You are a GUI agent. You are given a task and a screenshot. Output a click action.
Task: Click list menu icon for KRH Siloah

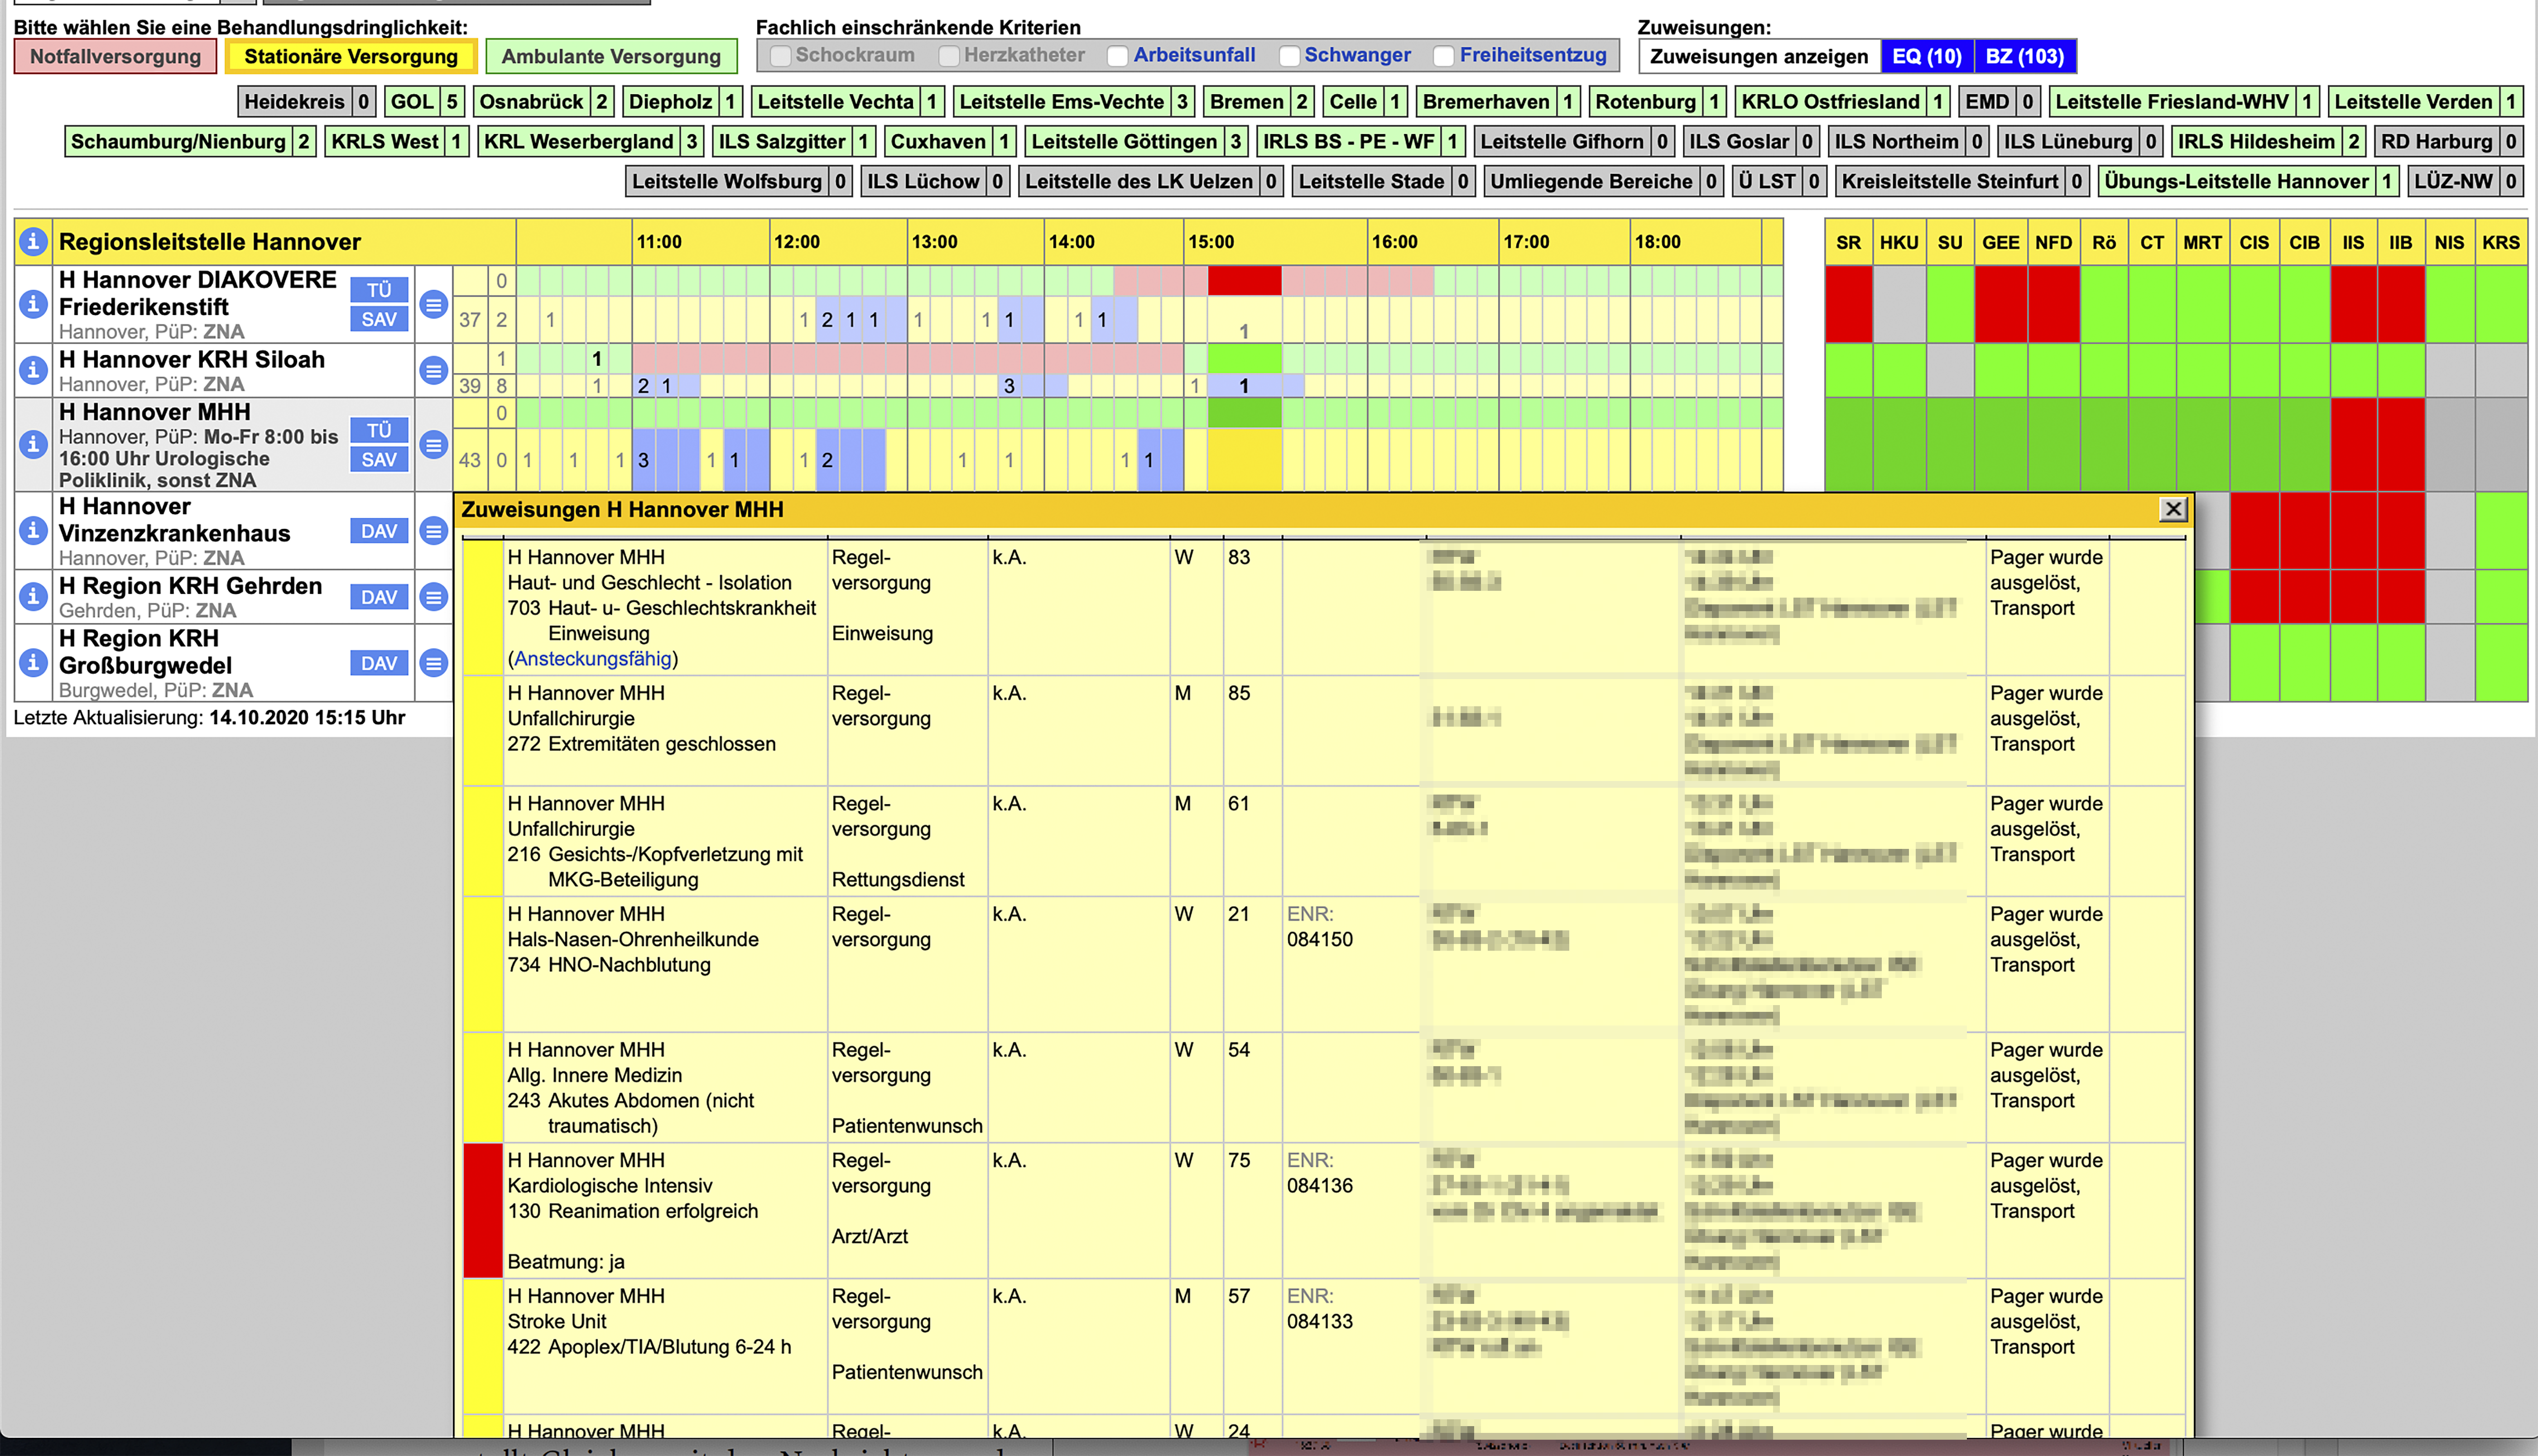click(x=433, y=371)
